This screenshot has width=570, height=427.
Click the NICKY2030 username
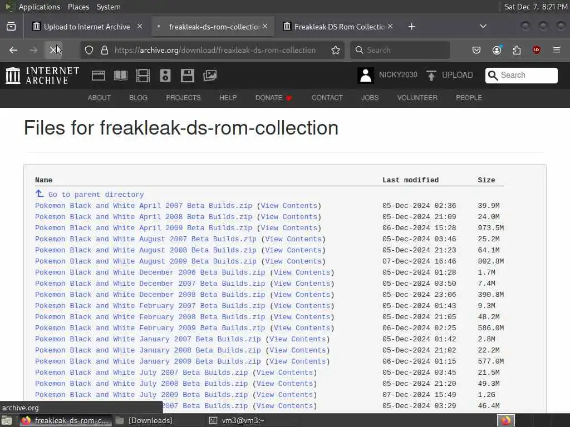coord(398,75)
